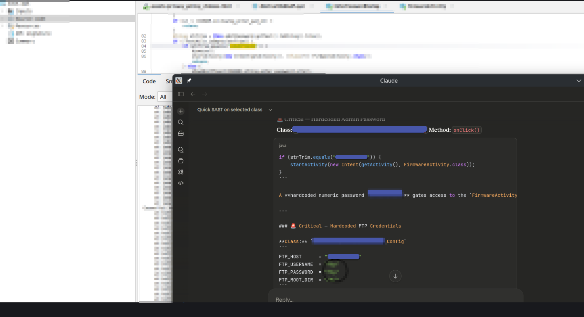Viewport: 584px width, 317px height.
Task: Open the code brackets icon
Action: [181, 183]
